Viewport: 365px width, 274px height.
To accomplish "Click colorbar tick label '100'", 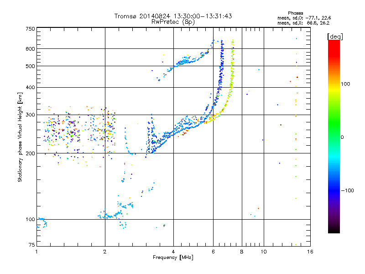I will [x=345, y=84].
